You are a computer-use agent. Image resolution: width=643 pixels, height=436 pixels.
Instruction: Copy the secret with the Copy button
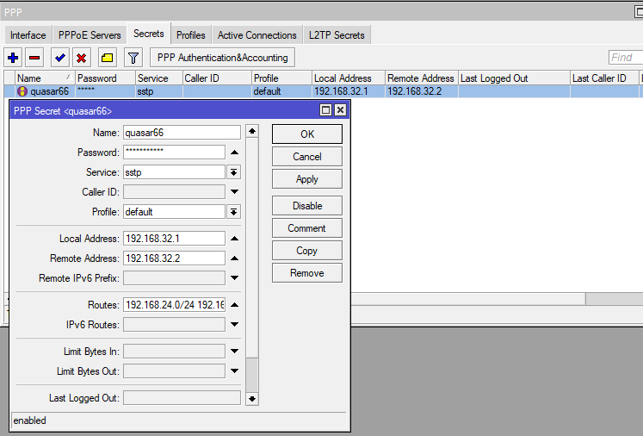point(307,251)
